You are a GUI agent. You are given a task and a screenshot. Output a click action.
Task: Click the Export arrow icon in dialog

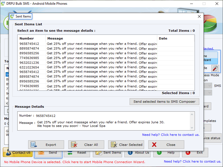34,144
